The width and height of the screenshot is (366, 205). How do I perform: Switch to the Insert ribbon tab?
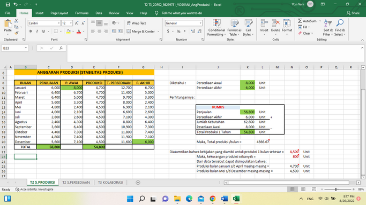point(40,13)
